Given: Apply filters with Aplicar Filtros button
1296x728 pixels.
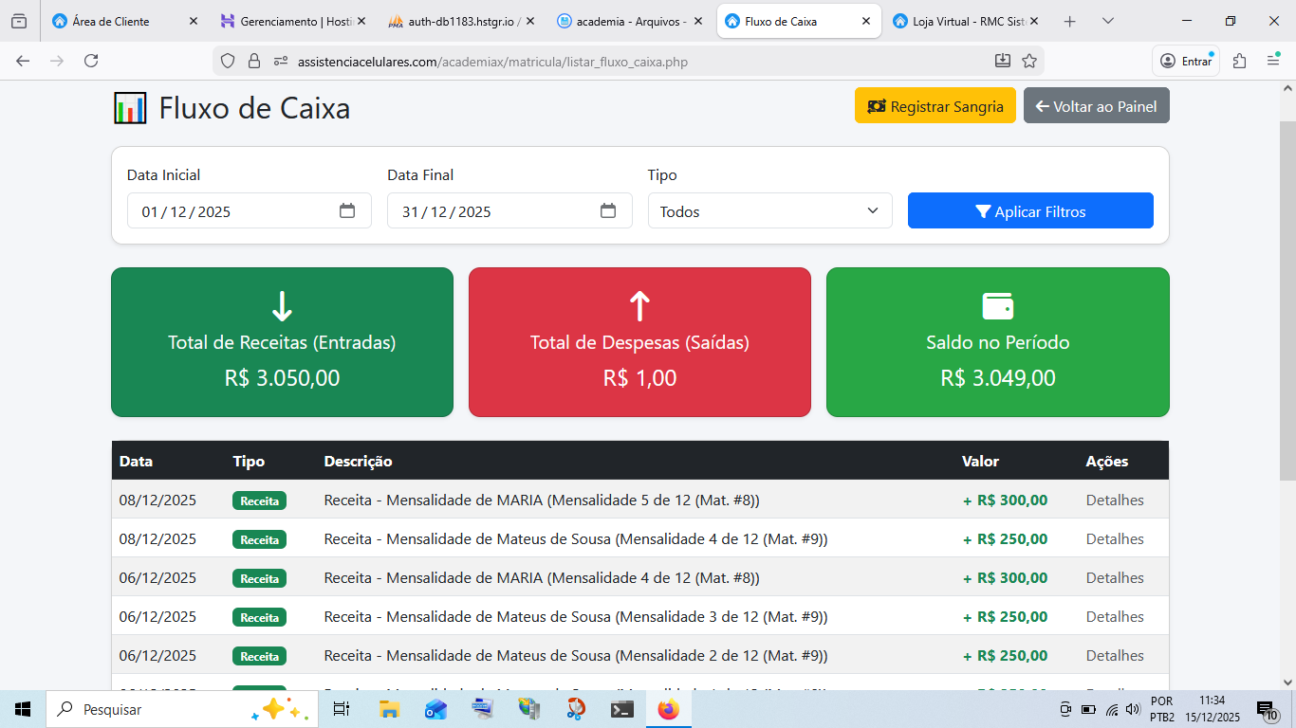Looking at the screenshot, I should [x=1030, y=211].
